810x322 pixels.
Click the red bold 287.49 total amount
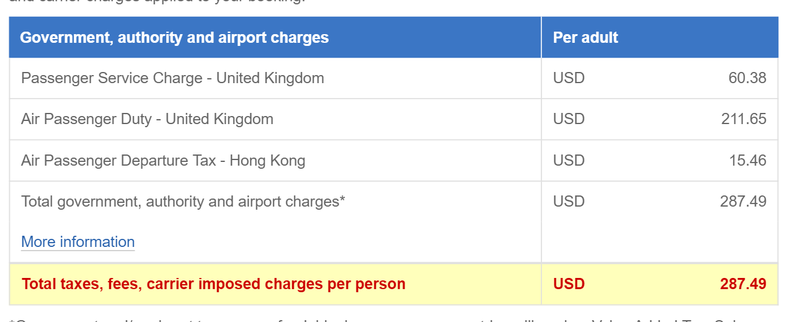click(x=743, y=284)
